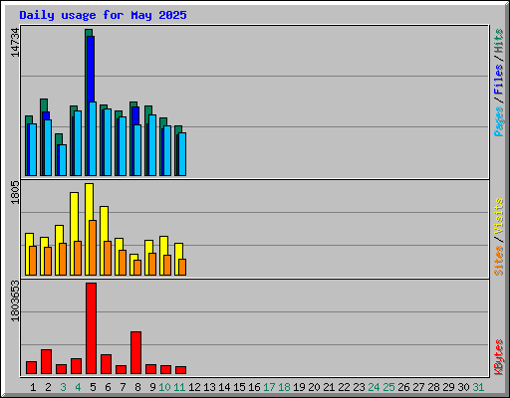Click the orange Sites legend label

point(499,261)
